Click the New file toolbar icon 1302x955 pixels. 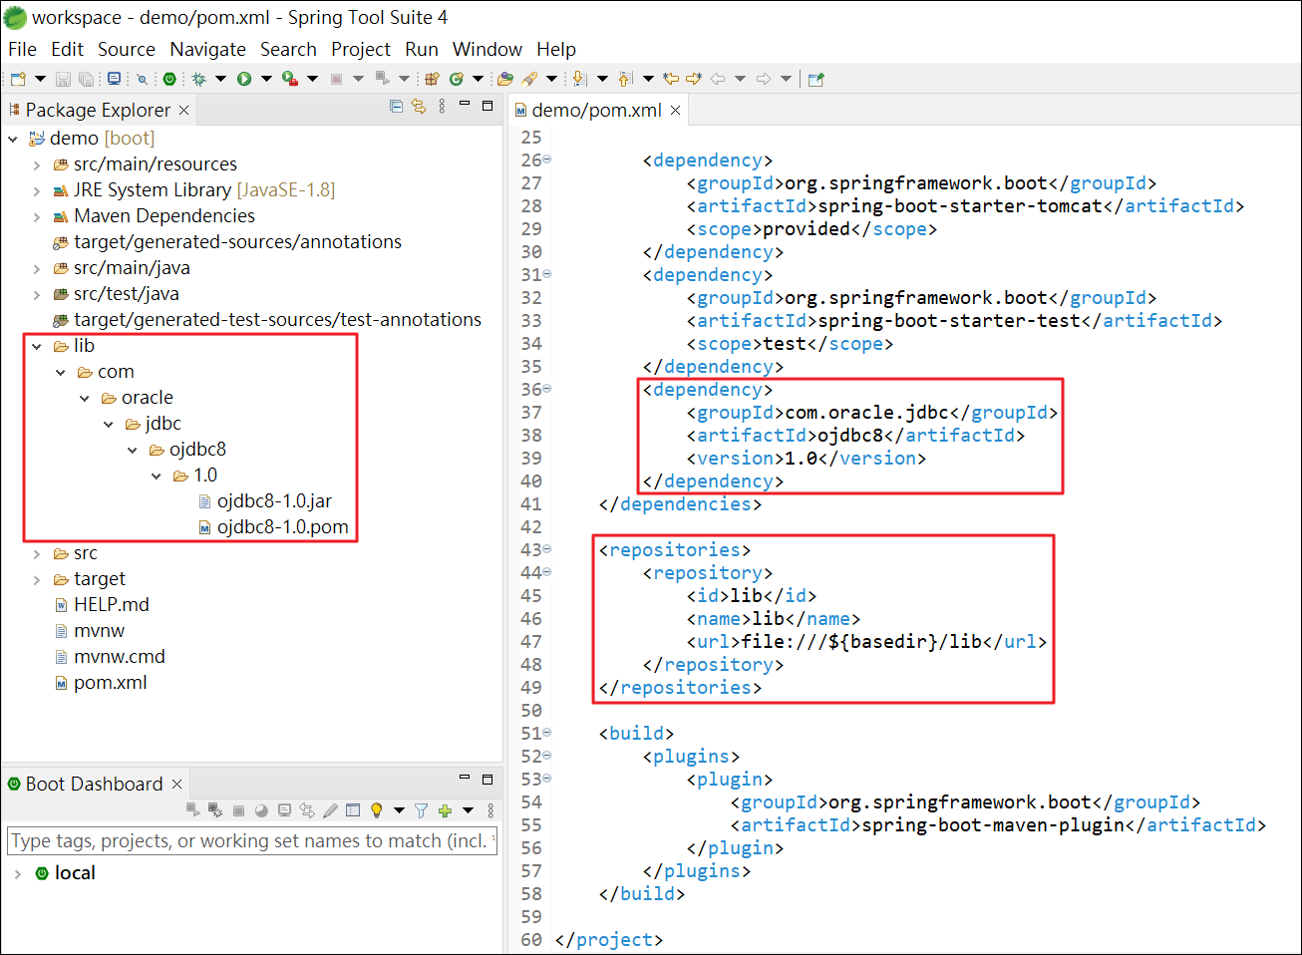pos(18,79)
